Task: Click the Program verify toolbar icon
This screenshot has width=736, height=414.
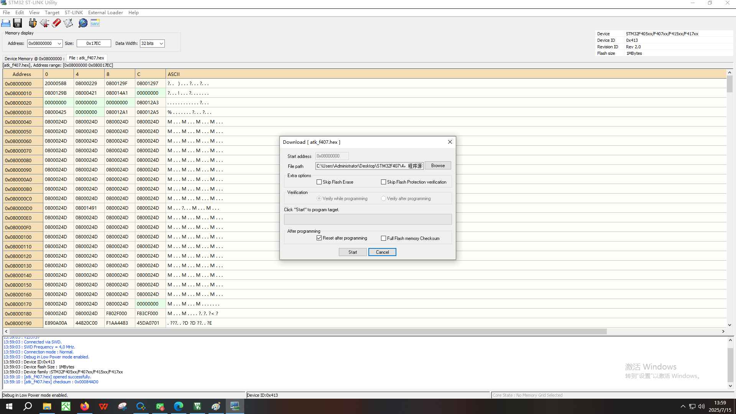Action: 69,23
